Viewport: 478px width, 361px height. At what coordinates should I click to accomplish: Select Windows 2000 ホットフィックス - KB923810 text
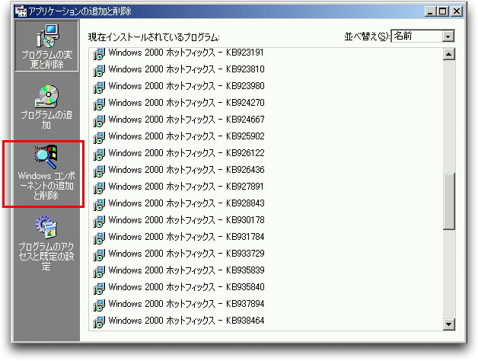(186, 69)
